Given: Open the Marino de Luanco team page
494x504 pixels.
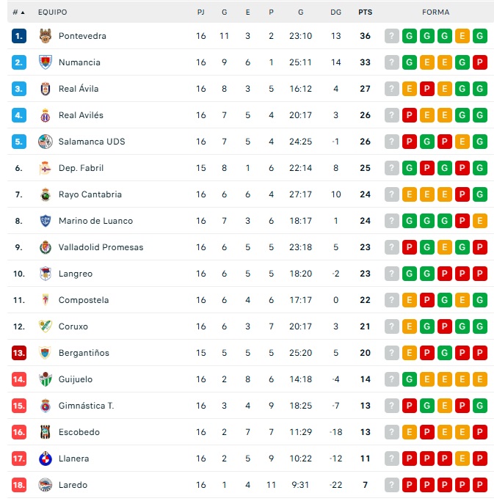Looking at the screenshot, I should [x=95, y=221].
